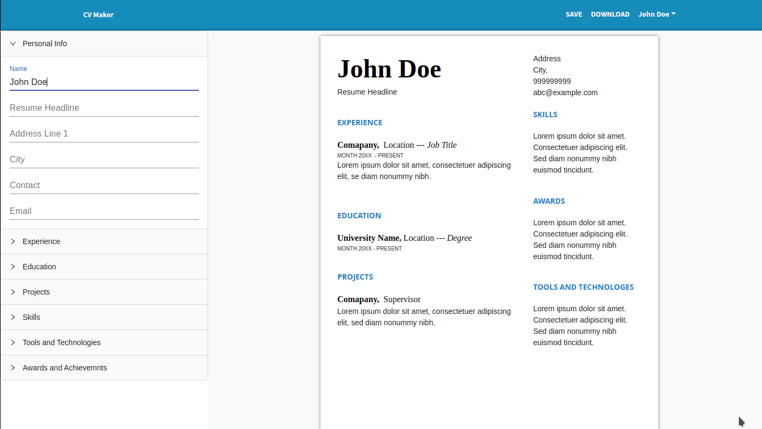762x429 pixels.
Task: Click the chevron beside Awards and Achievemnts
Action: pos(13,368)
